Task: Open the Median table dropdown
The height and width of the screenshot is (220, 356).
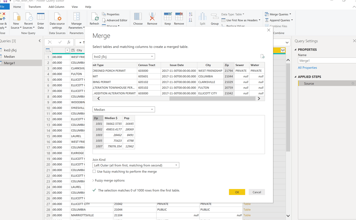Action: 124,110
